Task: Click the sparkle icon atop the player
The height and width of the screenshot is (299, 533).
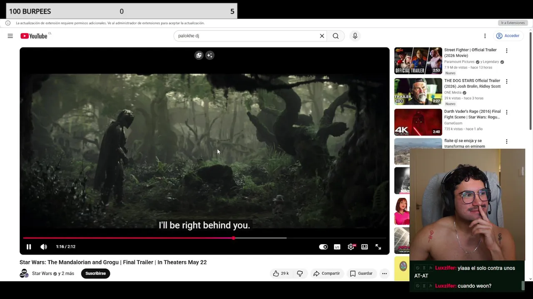Action: pos(209,55)
